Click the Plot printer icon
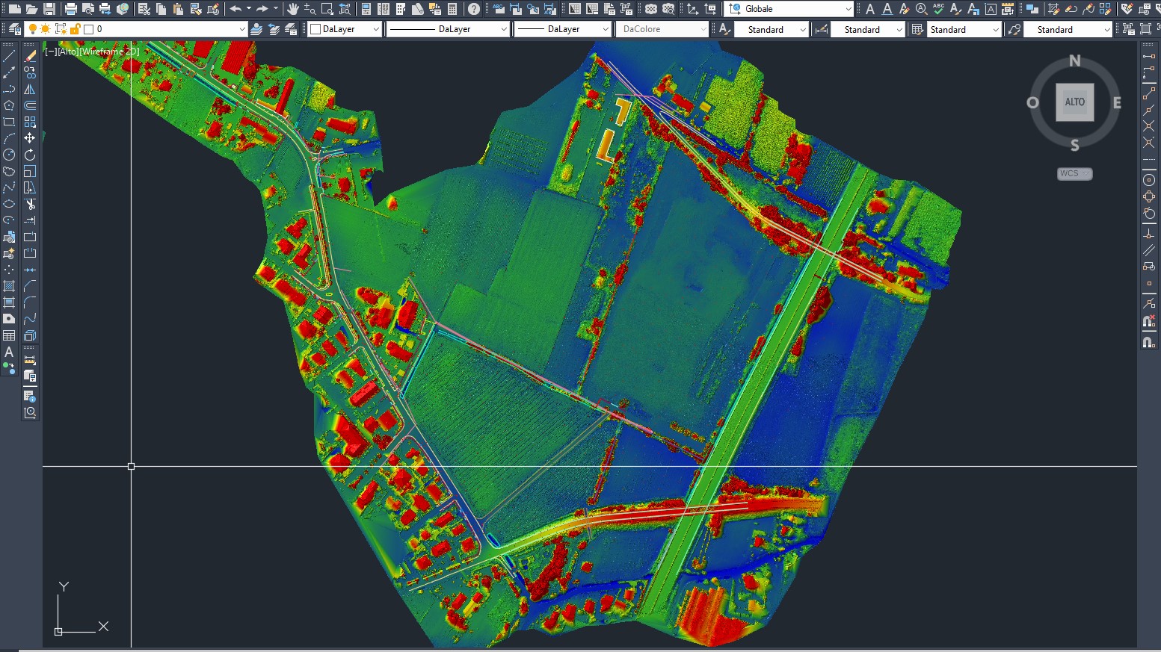The image size is (1161, 652). point(70,9)
